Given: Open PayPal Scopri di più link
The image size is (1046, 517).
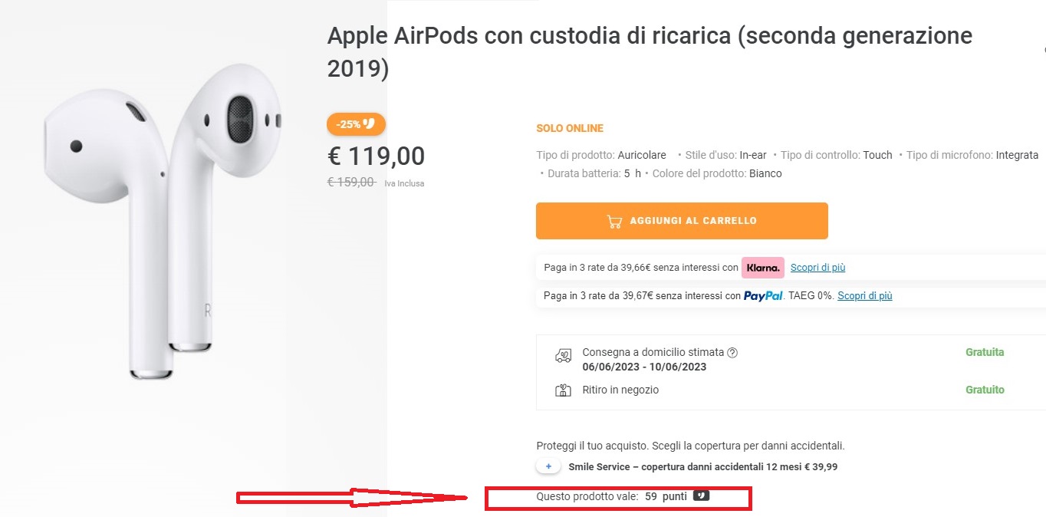Looking at the screenshot, I should pos(864,295).
